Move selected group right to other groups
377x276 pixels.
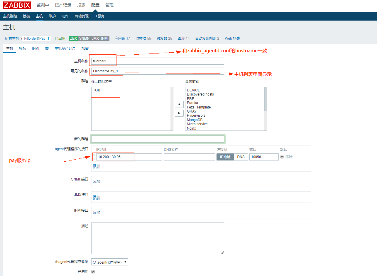179,113
